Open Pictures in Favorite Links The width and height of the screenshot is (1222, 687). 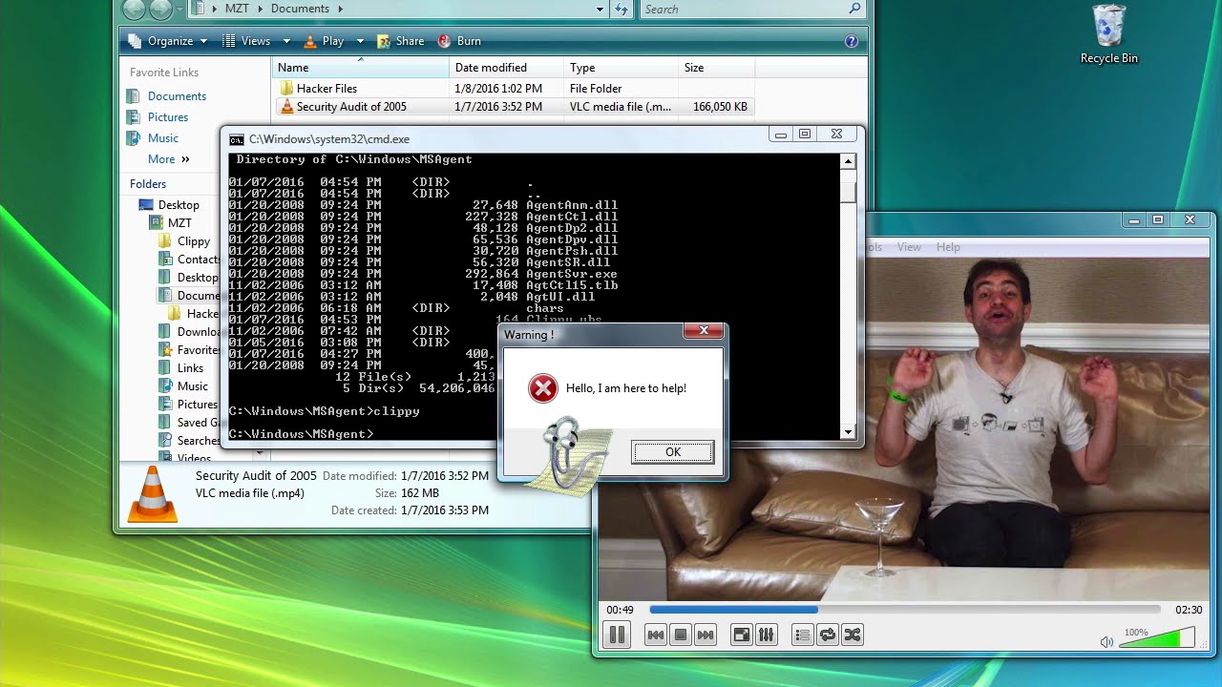(158, 117)
